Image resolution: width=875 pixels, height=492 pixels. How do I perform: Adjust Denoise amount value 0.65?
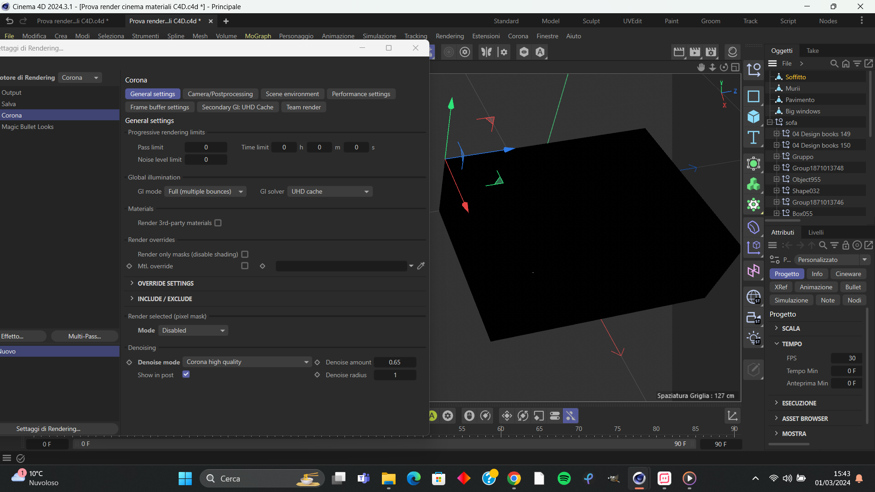(x=394, y=362)
